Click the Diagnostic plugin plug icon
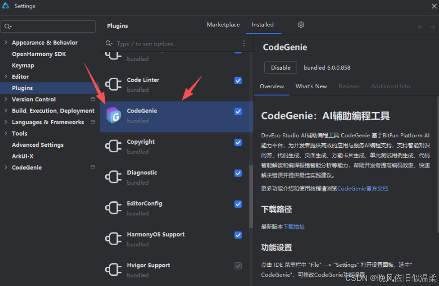Image resolution: width=439 pixels, height=286 pixels. (x=113, y=177)
